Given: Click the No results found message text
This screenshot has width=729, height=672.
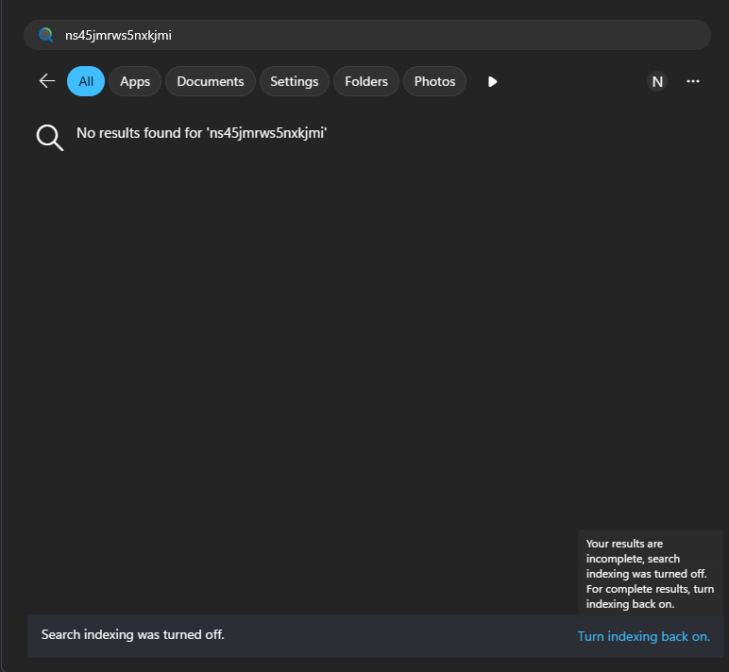Looking at the screenshot, I should point(202,133).
